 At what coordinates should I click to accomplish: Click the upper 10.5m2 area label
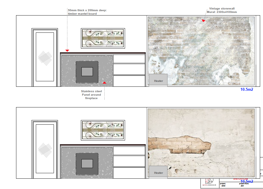click(247, 89)
